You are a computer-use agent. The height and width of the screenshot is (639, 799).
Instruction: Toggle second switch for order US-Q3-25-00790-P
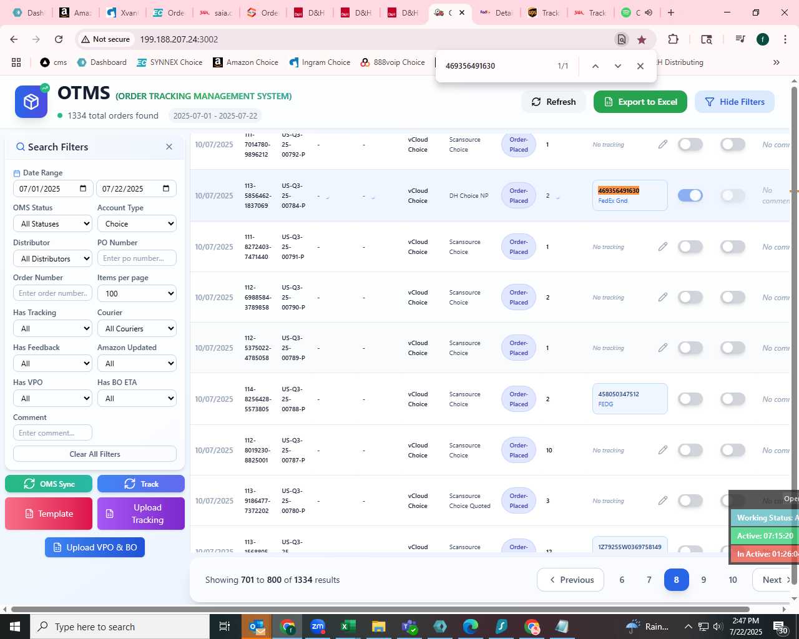pyautogui.click(x=733, y=297)
